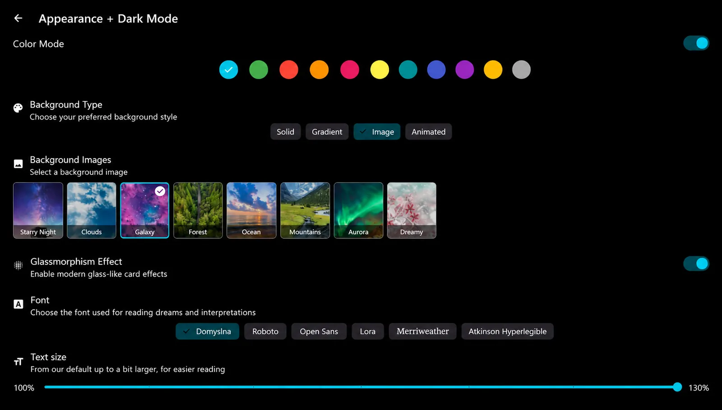Pick the Lora font
The image size is (722, 410).
(368, 331)
